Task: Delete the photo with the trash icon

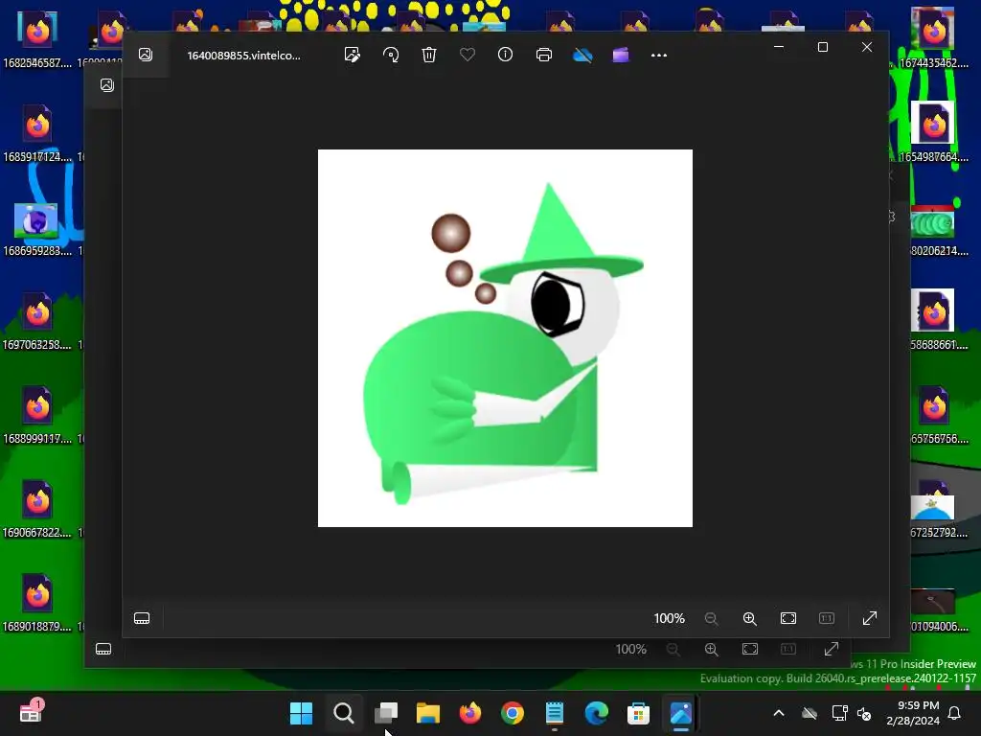Action: click(429, 55)
